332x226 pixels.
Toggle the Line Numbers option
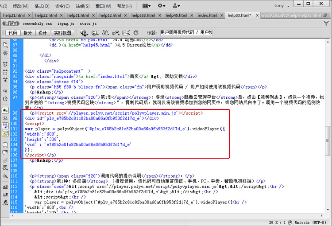pos(5,109)
